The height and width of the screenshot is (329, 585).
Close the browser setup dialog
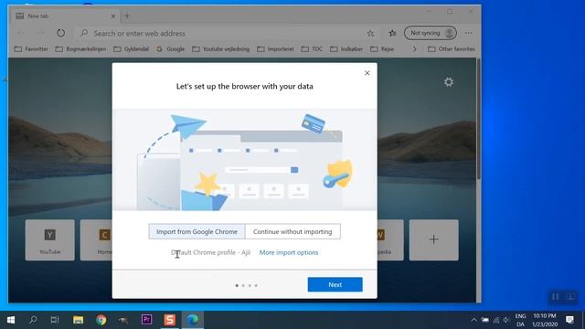[367, 73]
